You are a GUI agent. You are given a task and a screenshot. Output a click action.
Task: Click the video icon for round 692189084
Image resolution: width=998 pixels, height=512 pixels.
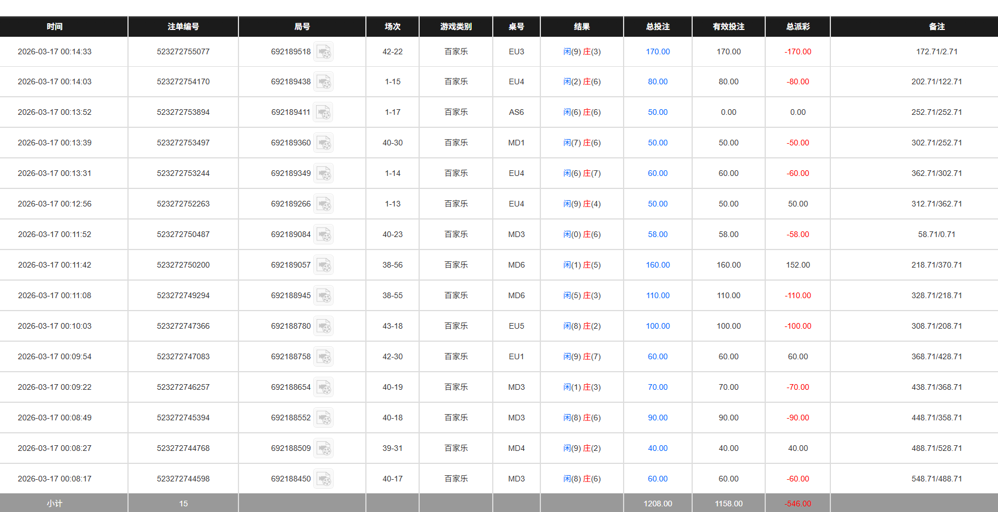[323, 234]
